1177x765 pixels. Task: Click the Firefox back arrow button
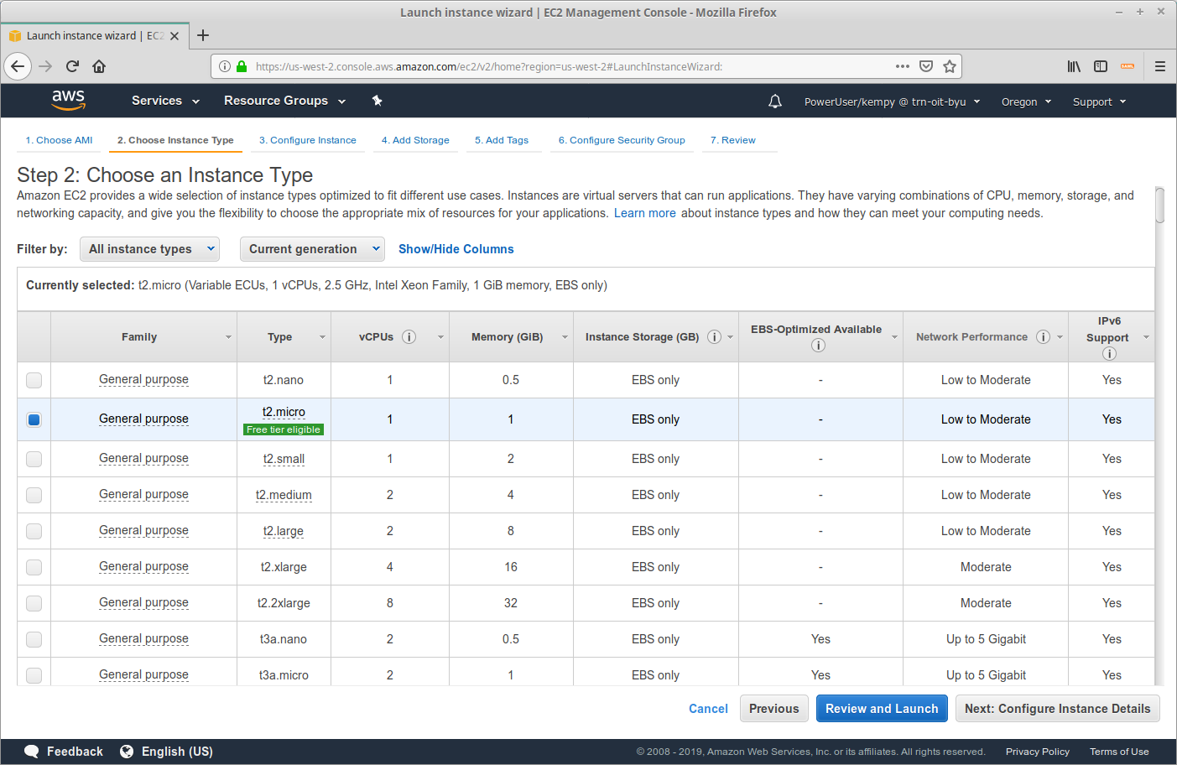[x=18, y=66]
